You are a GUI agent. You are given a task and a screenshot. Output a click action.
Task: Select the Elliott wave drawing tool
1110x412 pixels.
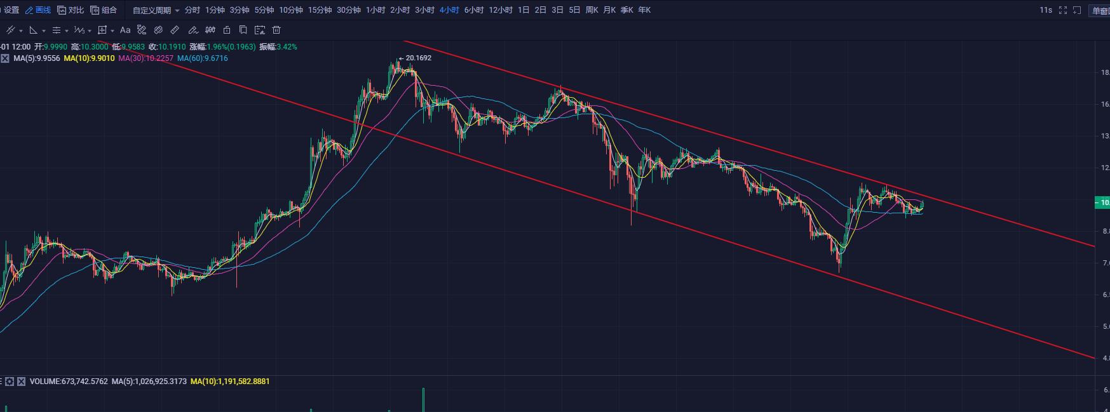(79, 30)
